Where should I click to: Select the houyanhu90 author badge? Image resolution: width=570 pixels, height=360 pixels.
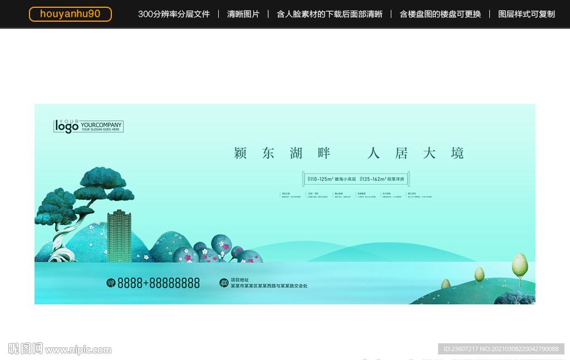pyautogui.click(x=70, y=14)
